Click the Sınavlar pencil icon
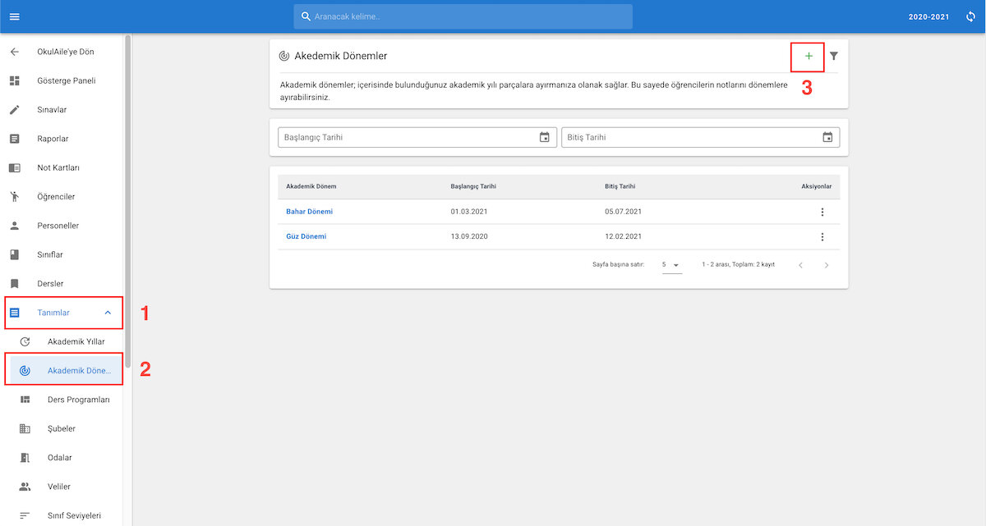The height and width of the screenshot is (526, 986). point(14,110)
